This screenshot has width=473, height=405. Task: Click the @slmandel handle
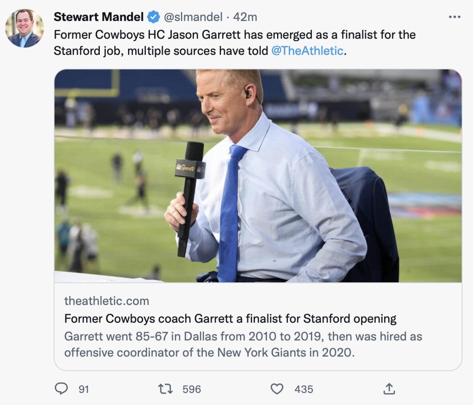pyautogui.click(x=193, y=17)
